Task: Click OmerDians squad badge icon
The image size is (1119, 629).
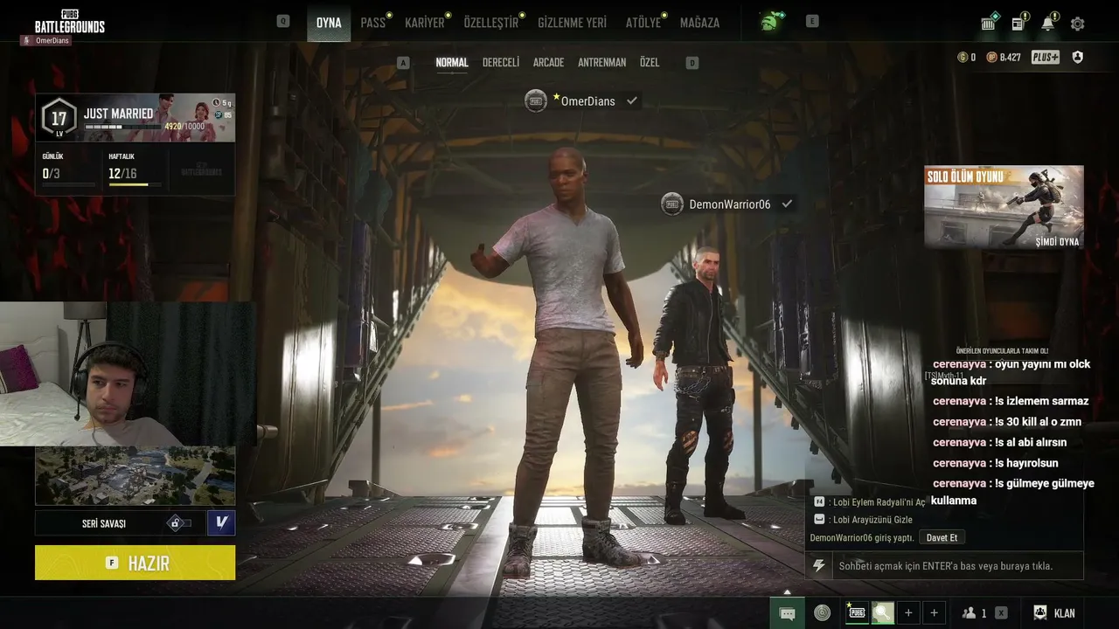Action: click(x=536, y=100)
